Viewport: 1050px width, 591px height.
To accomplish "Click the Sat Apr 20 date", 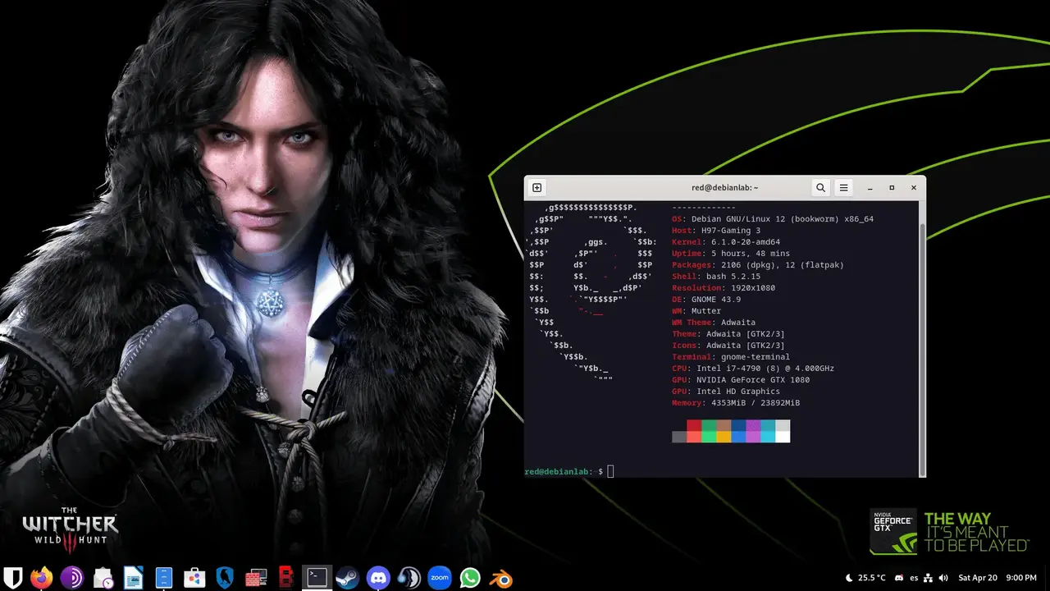I will tap(976, 579).
